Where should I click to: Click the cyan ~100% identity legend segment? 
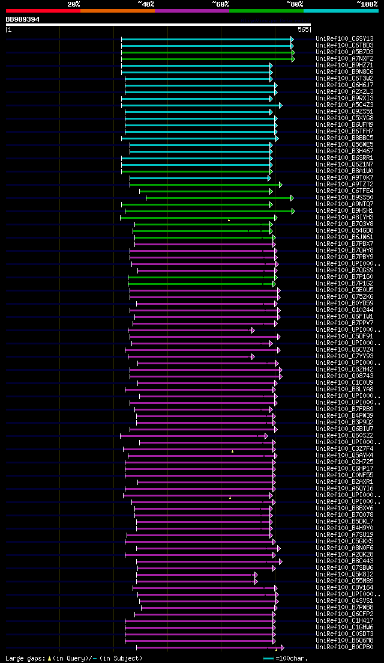(341, 10)
